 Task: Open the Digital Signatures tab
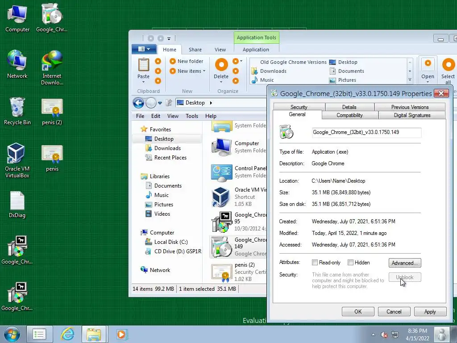pyautogui.click(x=412, y=115)
